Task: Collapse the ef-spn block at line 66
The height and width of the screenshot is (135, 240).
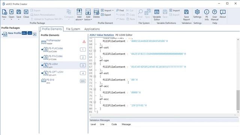Action: point(95,63)
